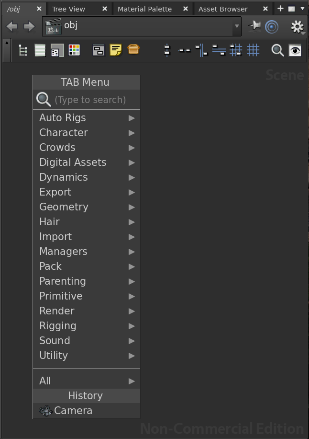Switch to the Material Palette tab
The image size is (309, 439).
tap(144, 9)
